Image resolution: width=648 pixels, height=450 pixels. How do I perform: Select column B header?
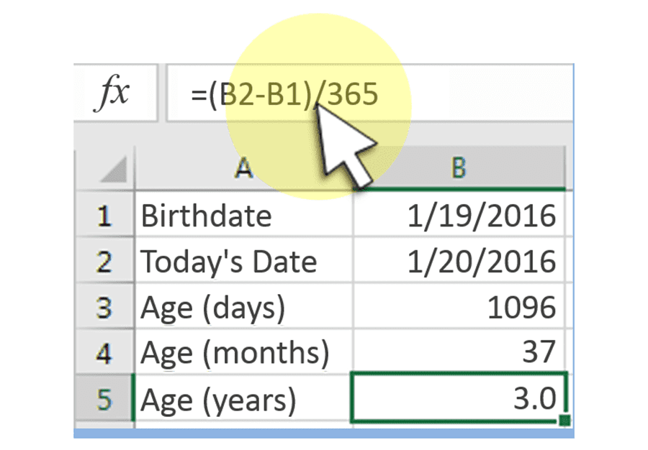pos(459,168)
